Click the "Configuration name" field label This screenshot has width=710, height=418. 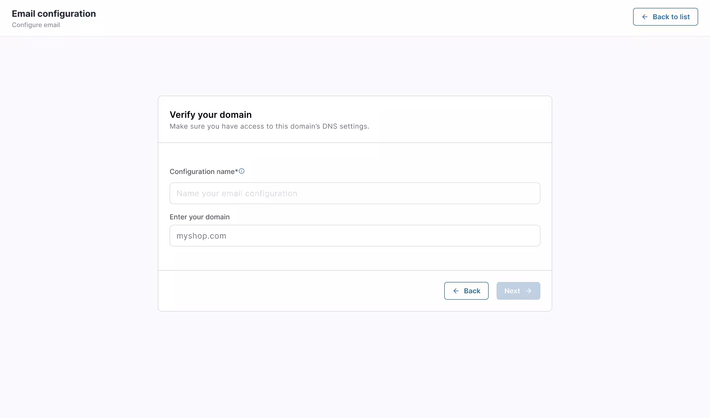pos(202,172)
